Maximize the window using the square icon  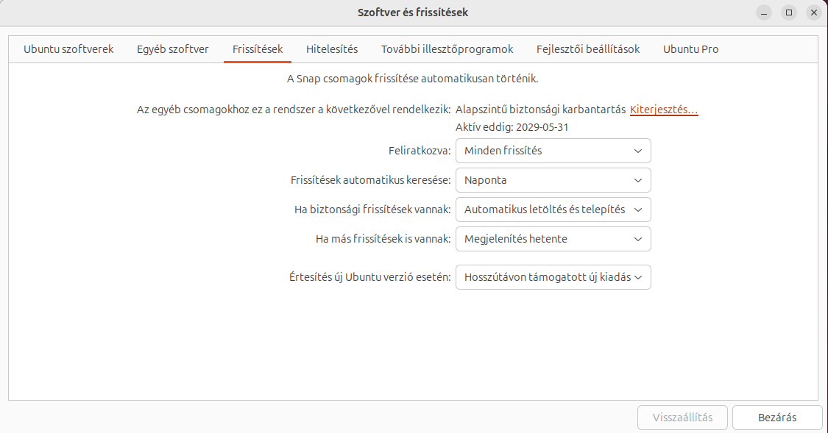coord(789,12)
